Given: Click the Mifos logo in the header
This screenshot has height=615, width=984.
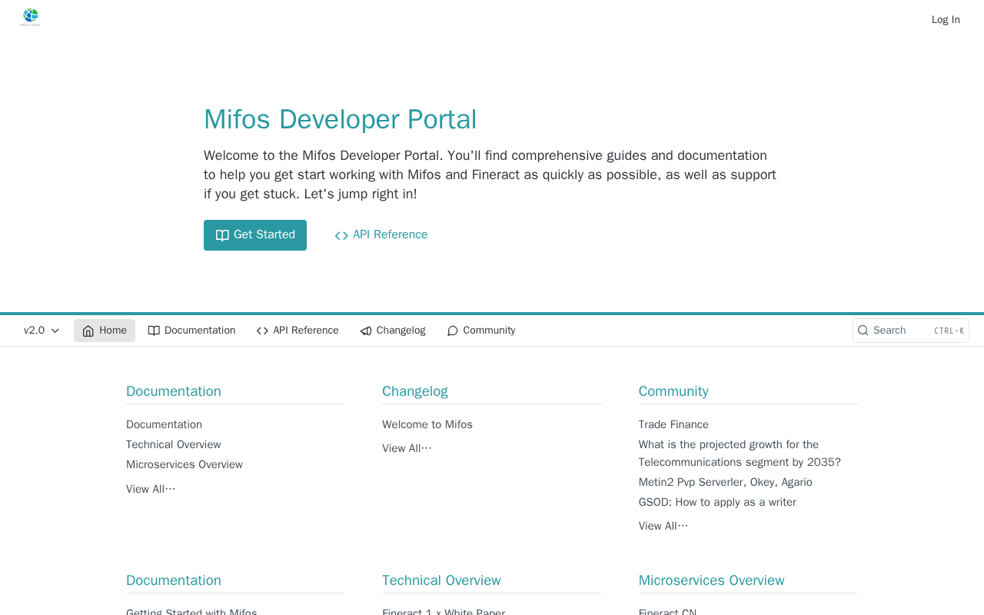Looking at the screenshot, I should tap(30, 17).
